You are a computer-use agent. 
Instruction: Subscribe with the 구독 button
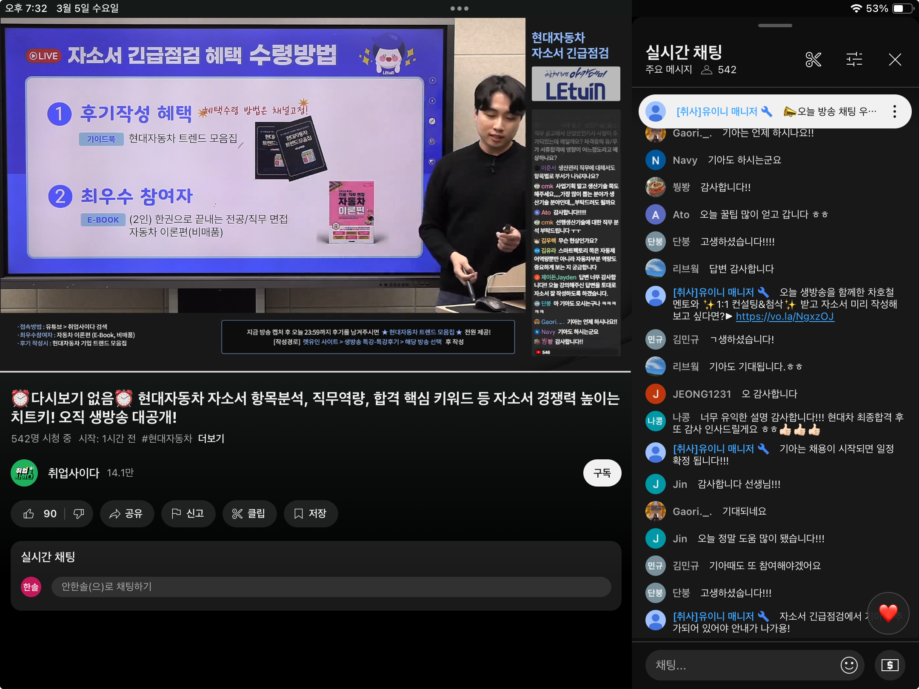(x=602, y=473)
